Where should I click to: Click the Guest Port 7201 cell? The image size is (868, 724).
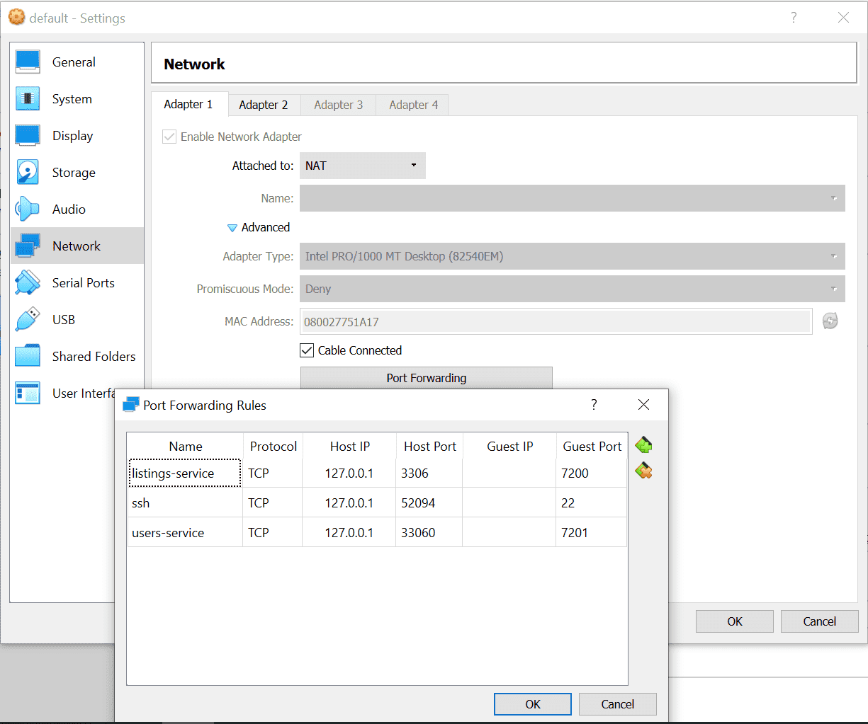point(592,533)
